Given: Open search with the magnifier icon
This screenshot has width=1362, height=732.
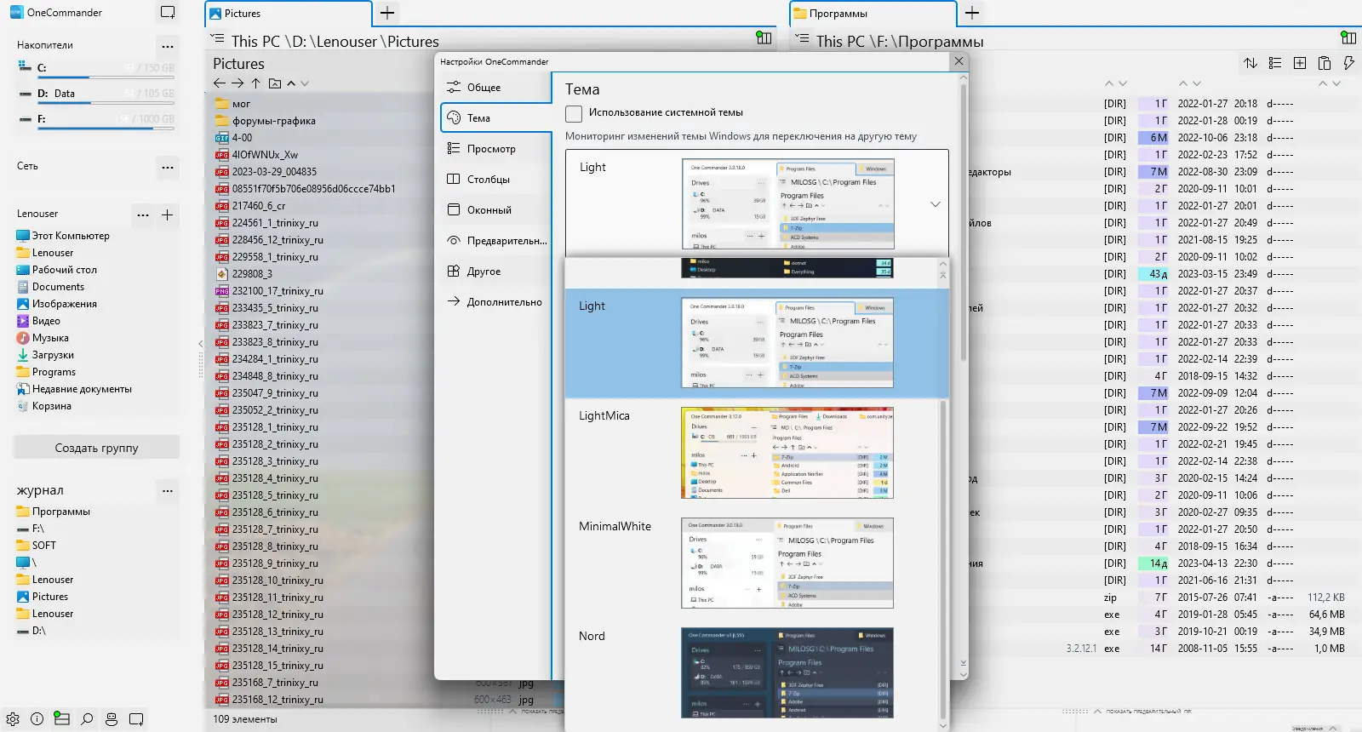Looking at the screenshot, I should coord(87,719).
